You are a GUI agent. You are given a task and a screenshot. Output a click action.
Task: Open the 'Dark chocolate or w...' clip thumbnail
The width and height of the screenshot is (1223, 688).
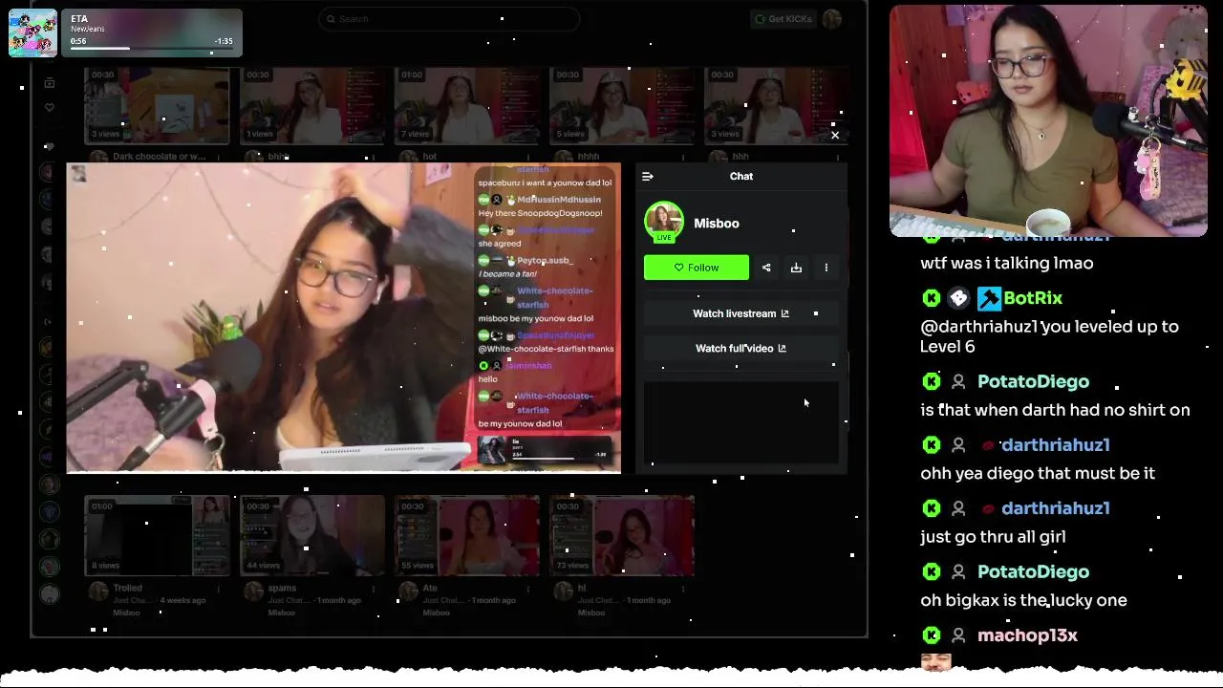pos(157,105)
